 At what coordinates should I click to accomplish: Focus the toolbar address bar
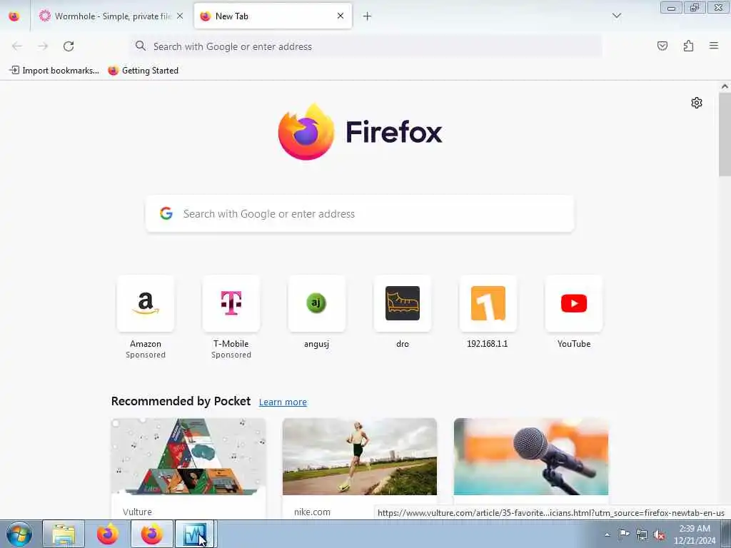tap(366, 46)
